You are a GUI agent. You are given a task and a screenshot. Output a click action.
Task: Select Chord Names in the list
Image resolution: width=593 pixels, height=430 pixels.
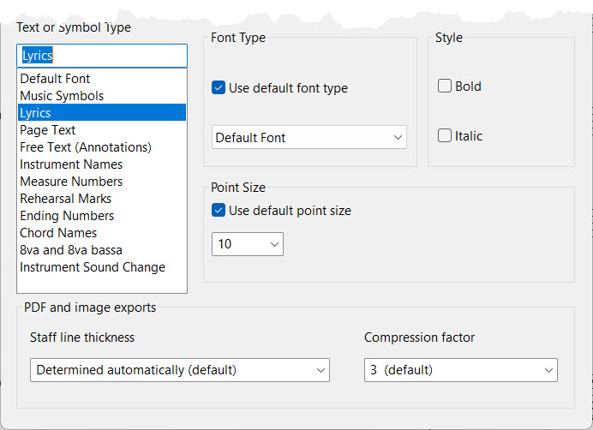tap(58, 233)
